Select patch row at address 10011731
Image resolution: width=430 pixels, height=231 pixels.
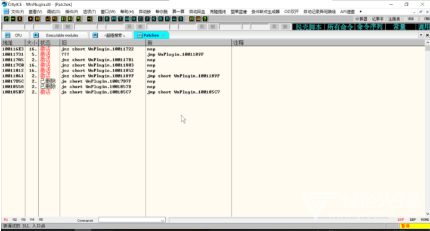click(x=213, y=54)
